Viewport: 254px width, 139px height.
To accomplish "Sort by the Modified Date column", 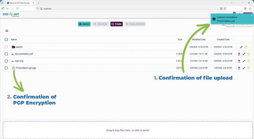I will (x=199, y=40).
